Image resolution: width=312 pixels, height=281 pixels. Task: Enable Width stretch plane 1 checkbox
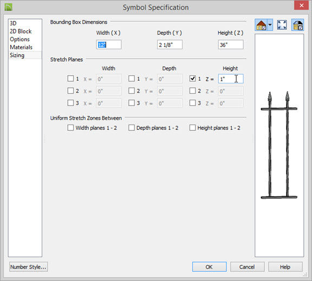click(x=70, y=79)
